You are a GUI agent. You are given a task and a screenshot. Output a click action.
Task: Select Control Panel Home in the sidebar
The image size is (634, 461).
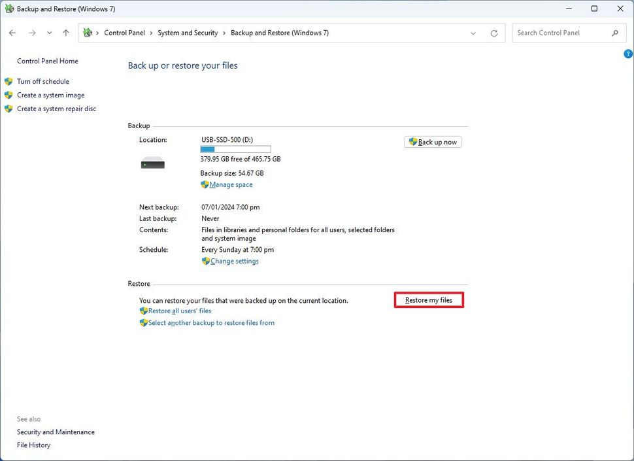47,61
